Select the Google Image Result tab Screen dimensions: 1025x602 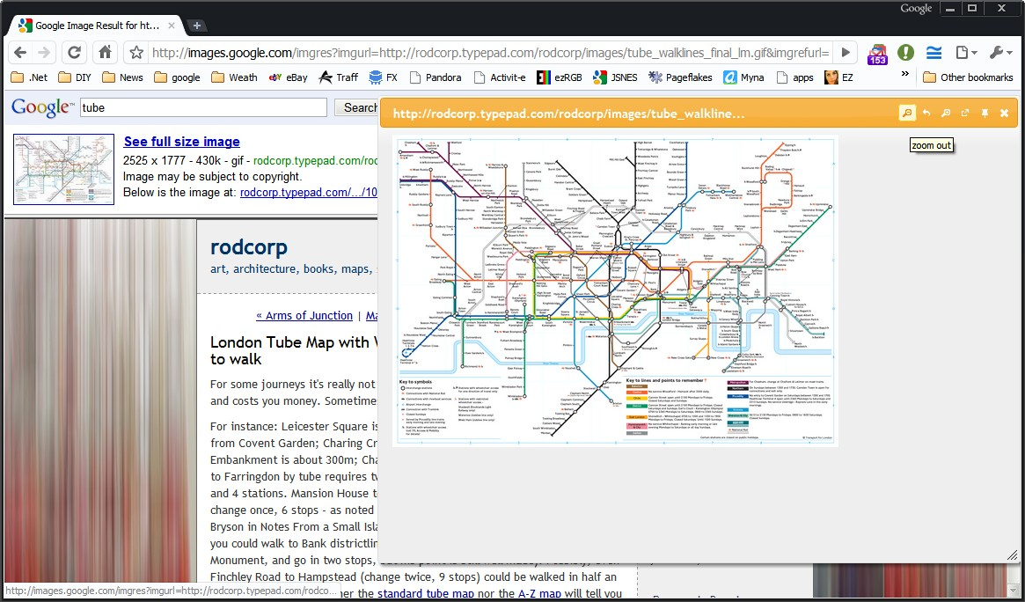click(96, 26)
